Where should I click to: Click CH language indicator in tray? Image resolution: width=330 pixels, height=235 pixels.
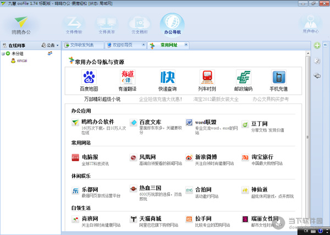[306, 231]
